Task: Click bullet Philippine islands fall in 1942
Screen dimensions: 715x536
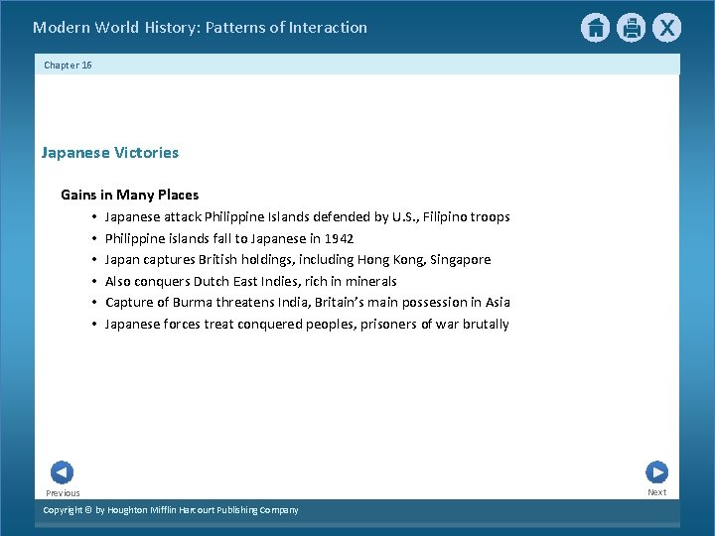Action: pyautogui.click(x=229, y=238)
